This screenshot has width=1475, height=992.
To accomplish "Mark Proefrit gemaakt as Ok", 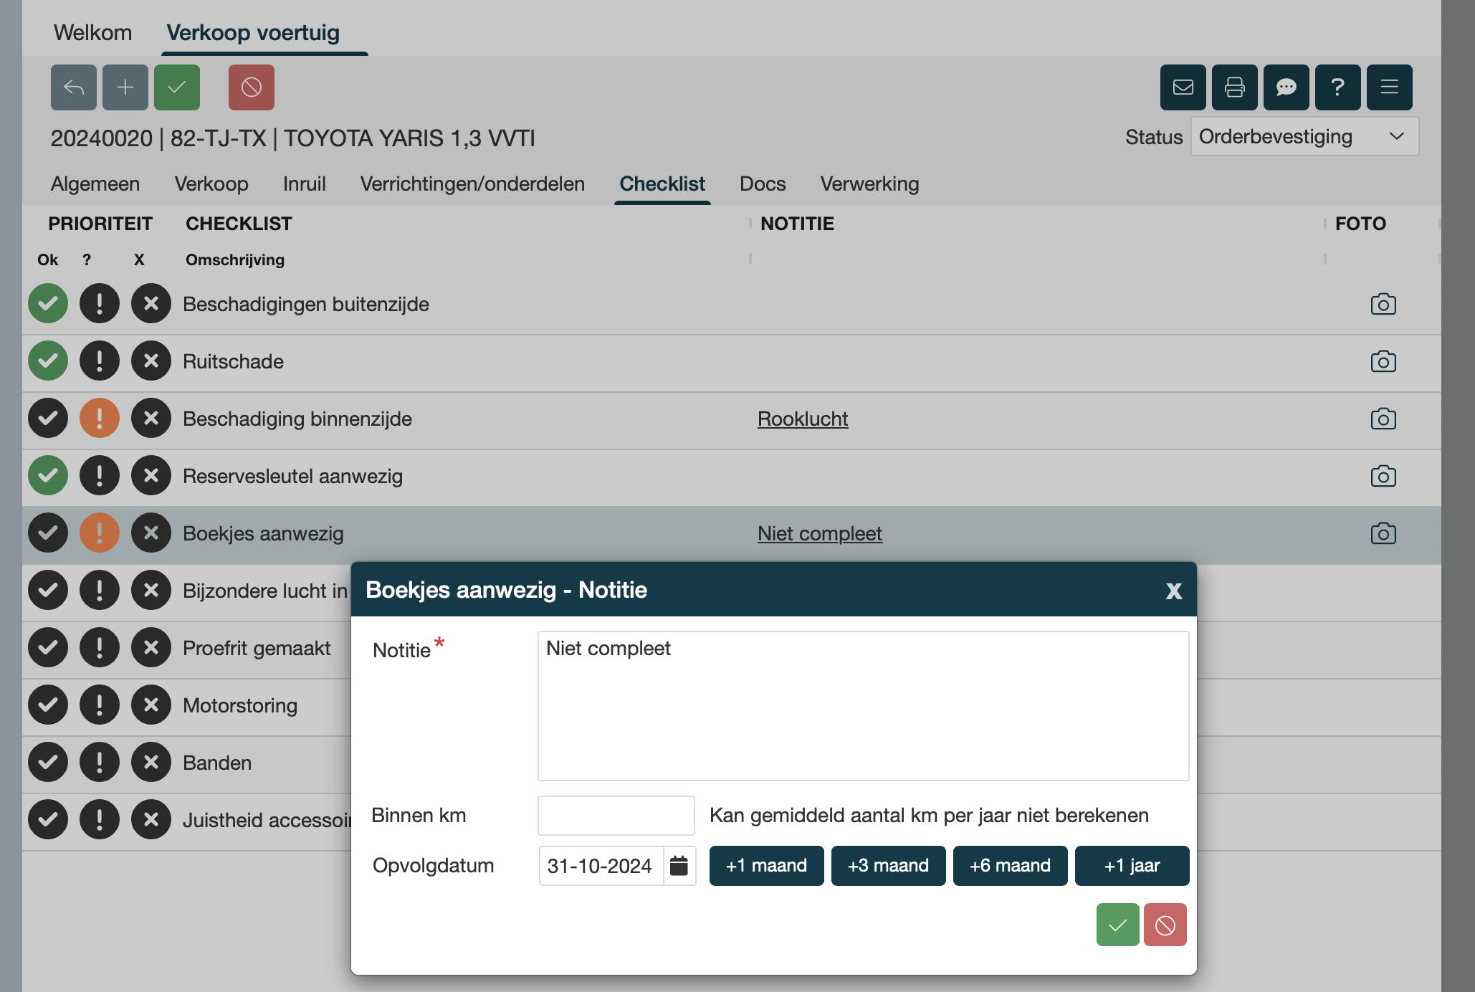I will pos(48,648).
